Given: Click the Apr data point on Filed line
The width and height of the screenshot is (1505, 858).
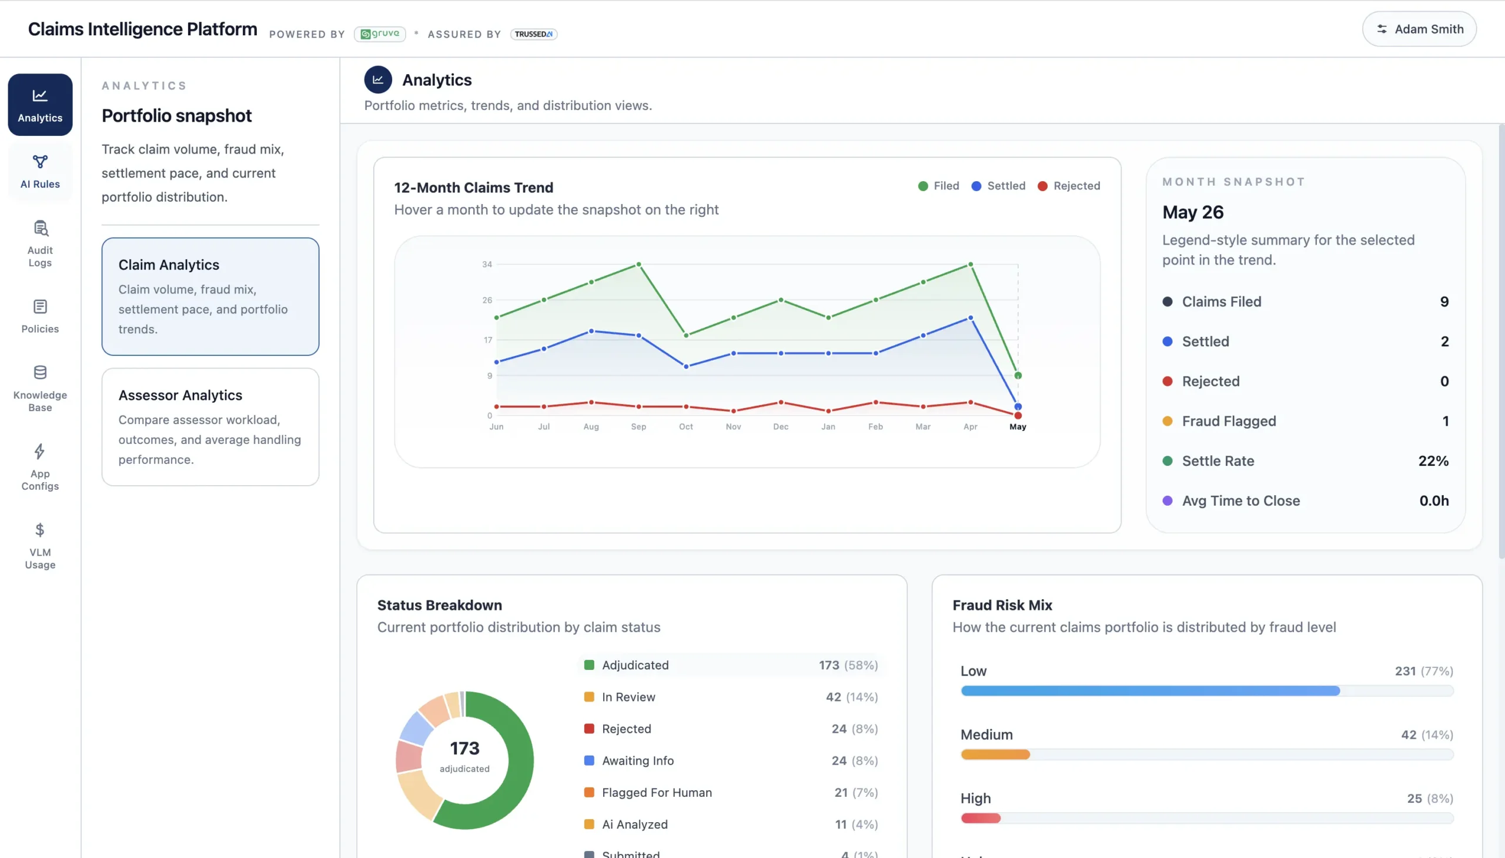Looking at the screenshot, I should tap(971, 265).
